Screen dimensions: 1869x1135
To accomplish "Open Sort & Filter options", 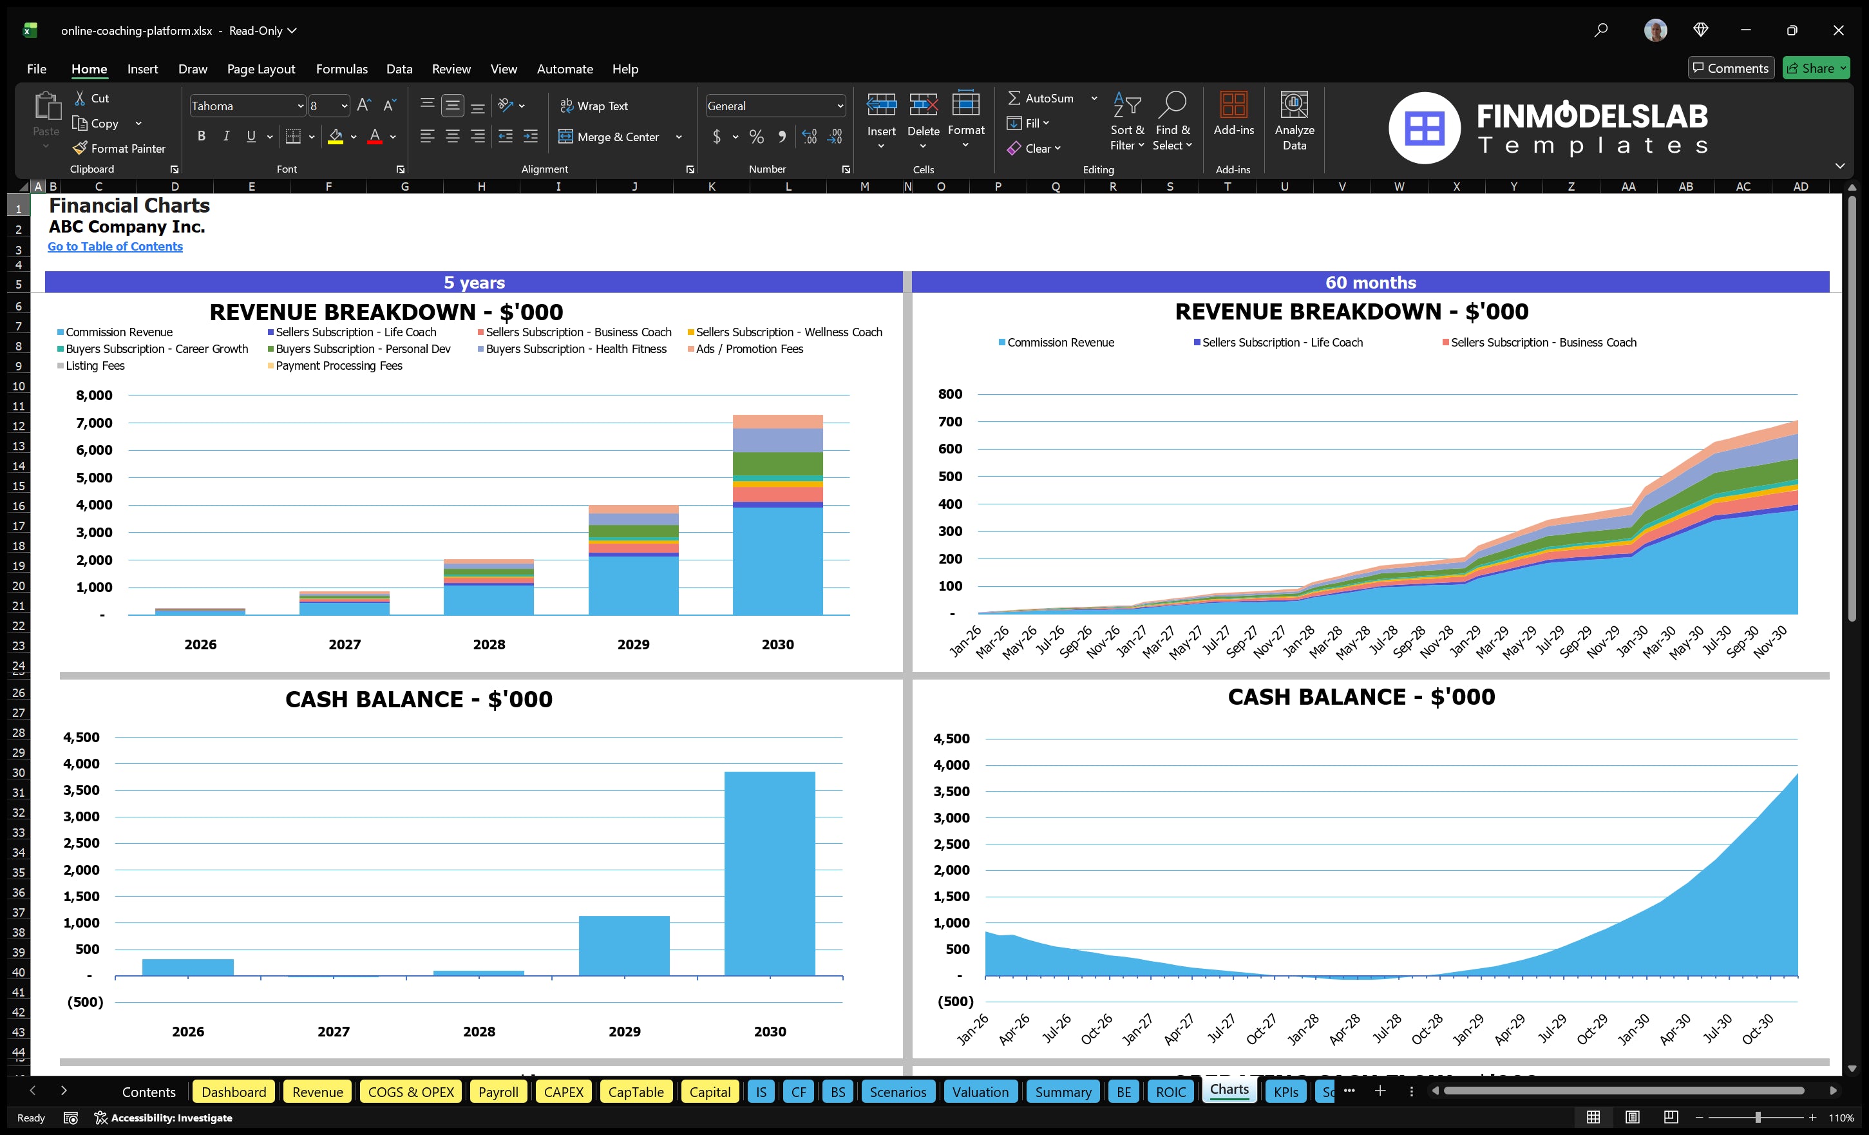I will pos(1127,121).
